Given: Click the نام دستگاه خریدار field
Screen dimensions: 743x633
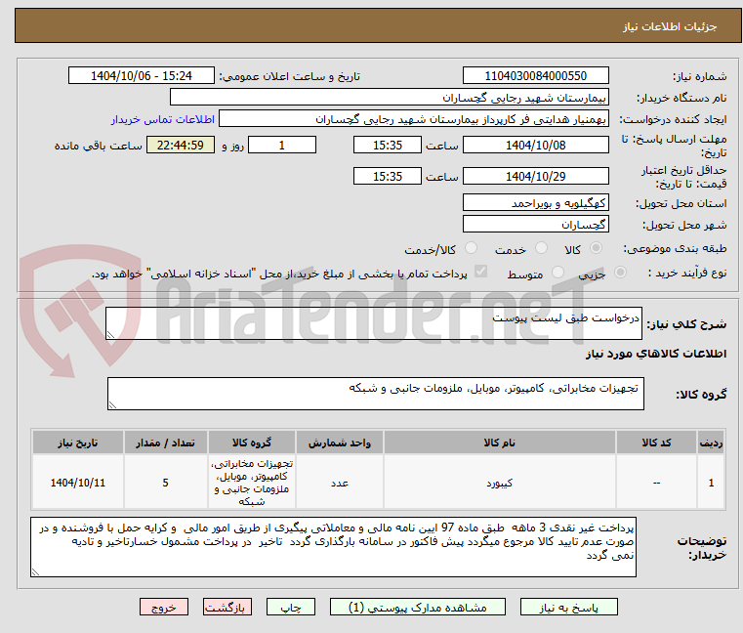Looking at the screenshot, I should 389,98.
